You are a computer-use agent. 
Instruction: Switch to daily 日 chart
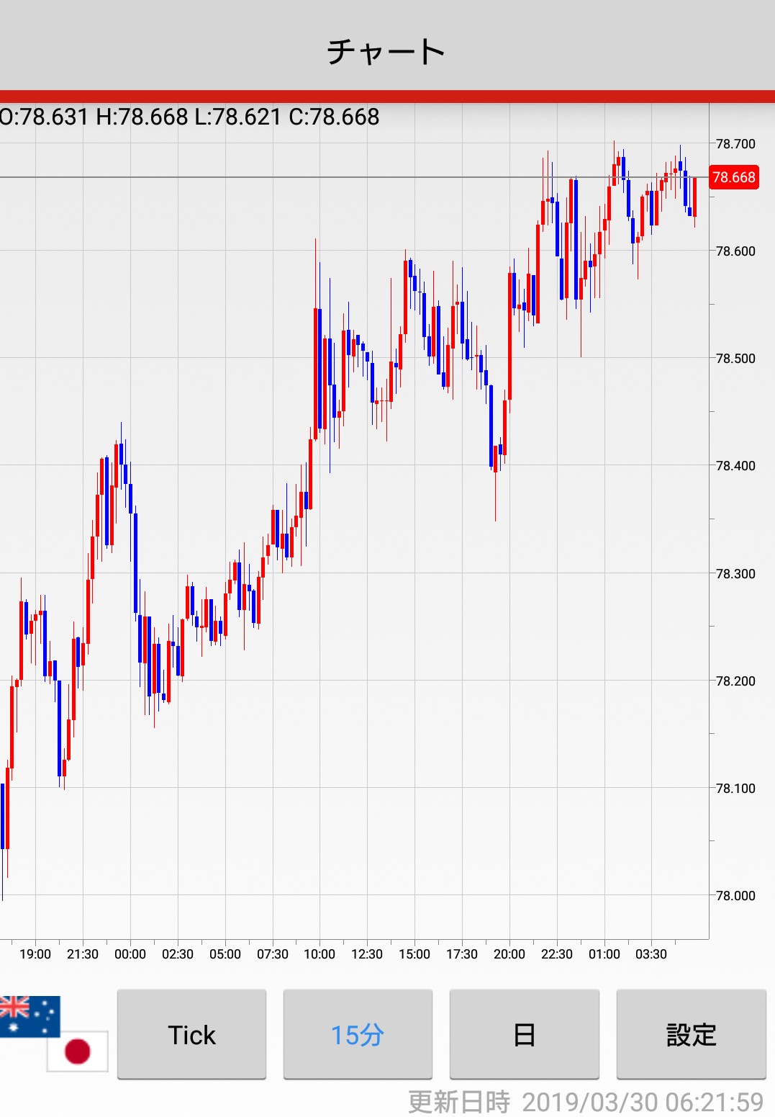tap(524, 1034)
